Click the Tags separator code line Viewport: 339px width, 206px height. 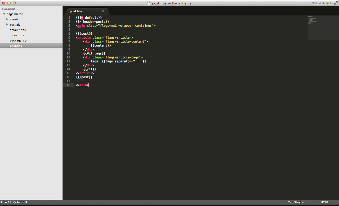click(x=118, y=61)
